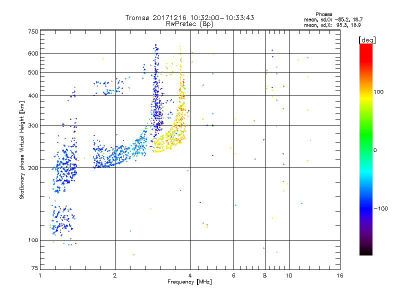Click the '10' x-axis frequency tick label
400x300 pixels.
pyautogui.click(x=289, y=275)
